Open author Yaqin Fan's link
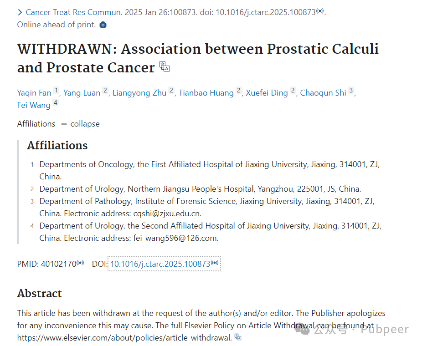The width and height of the screenshot is (422, 346). 34,93
